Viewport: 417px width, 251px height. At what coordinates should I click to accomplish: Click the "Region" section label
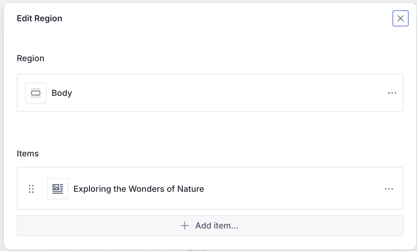pyautogui.click(x=31, y=58)
